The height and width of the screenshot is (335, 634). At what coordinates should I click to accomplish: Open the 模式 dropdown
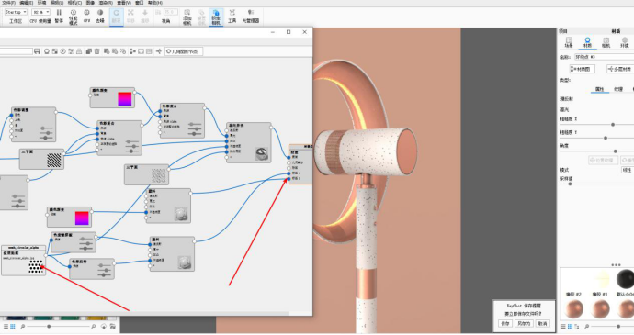click(x=628, y=170)
